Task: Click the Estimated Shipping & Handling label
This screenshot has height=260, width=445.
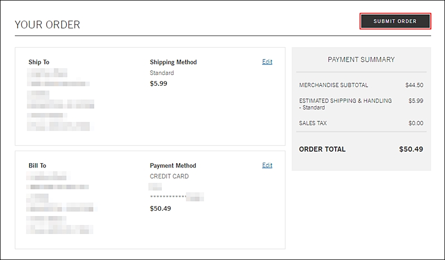Action: point(346,104)
